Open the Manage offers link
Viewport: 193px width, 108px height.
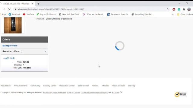pyautogui.click(x=10, y=46)
